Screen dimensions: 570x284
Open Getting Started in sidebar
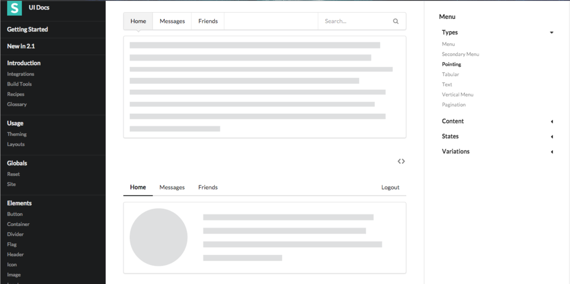(28, 30)
